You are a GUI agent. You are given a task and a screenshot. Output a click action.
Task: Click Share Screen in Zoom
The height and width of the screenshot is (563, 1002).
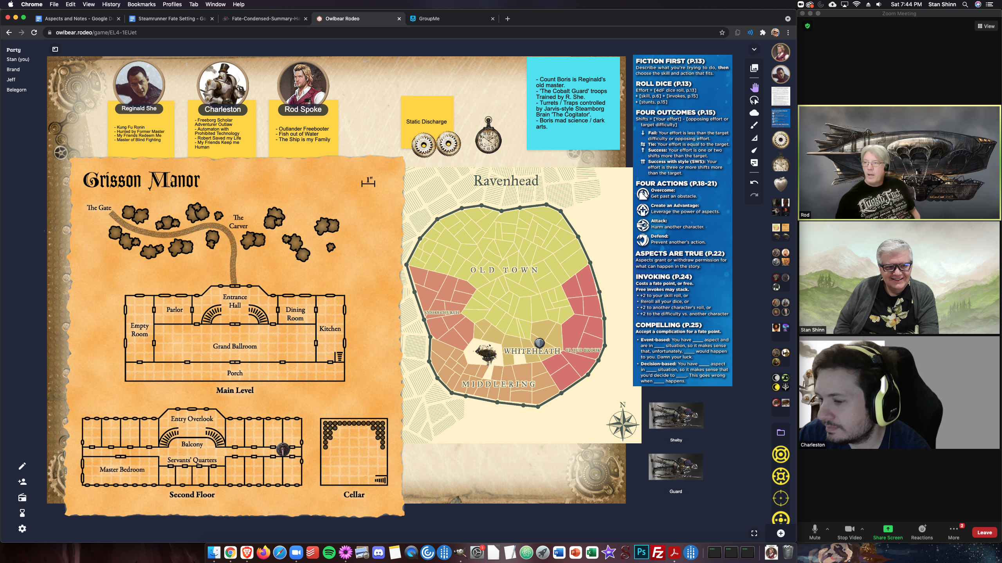click(888, 532)
